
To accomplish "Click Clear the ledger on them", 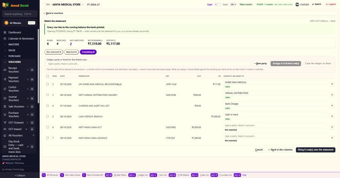I will click(x=318, y=63).
